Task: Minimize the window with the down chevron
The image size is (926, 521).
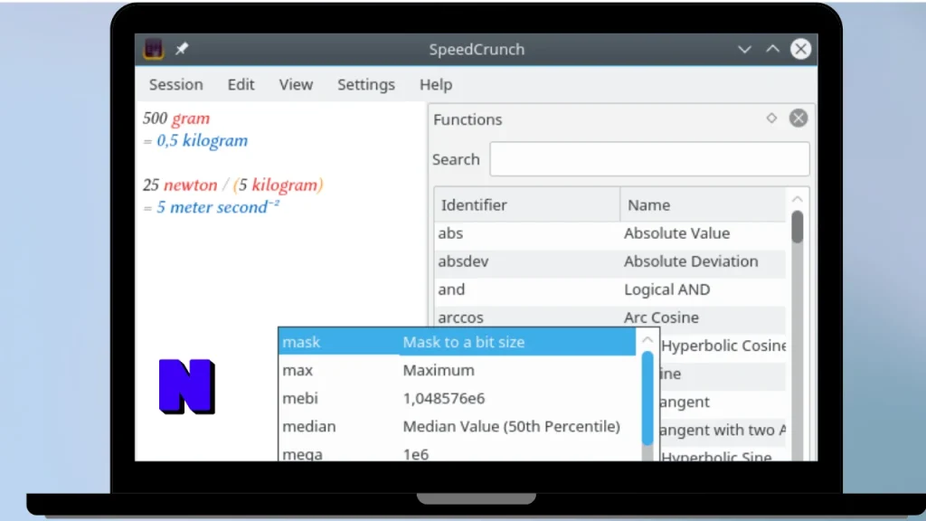Action: click(x=744, y=50)
